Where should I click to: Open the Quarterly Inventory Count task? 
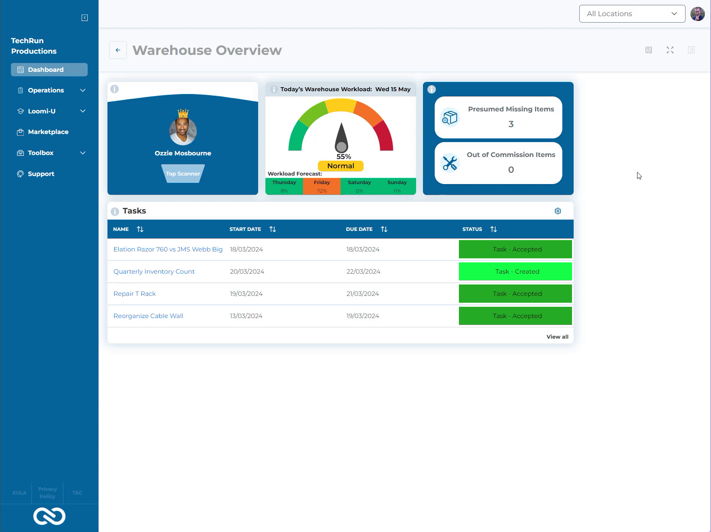[x=154, y=272]
